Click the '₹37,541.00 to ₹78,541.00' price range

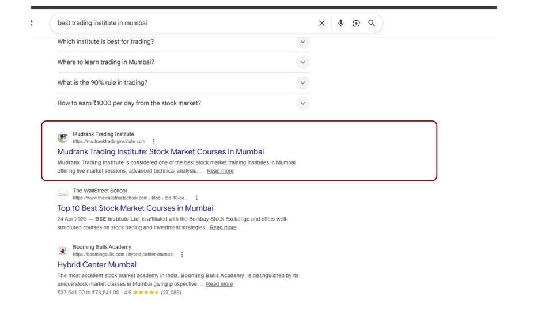(x=89, y=293)
